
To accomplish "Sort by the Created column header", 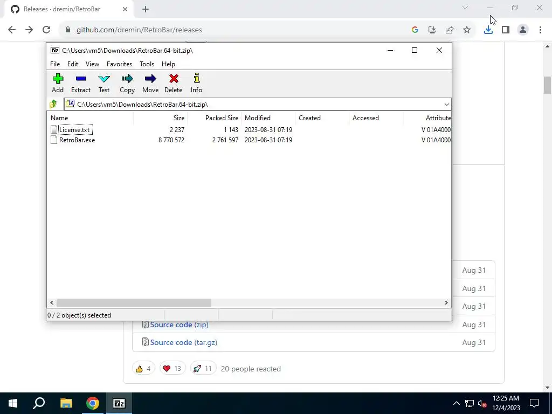I will pyautogui.click(x=322, y=118).
